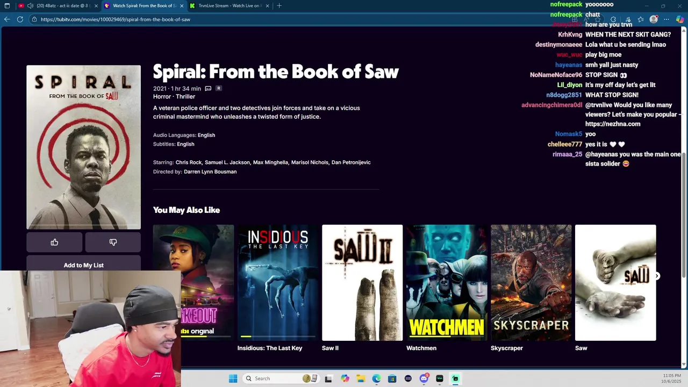Reload the page with refresh icon

click(20, 19)
